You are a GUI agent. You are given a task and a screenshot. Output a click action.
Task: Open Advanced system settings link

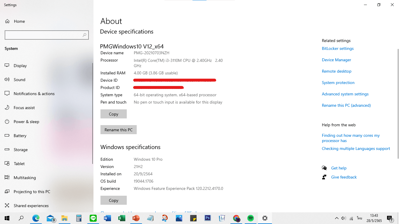click(345, 94)
